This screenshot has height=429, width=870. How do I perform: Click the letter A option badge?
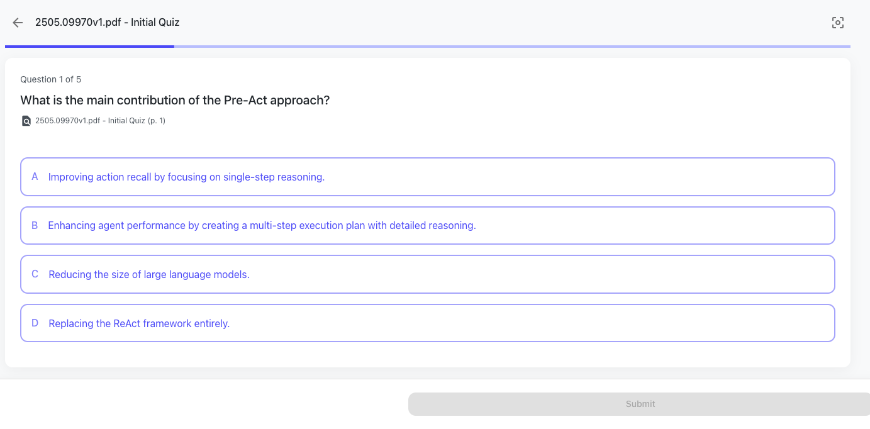(35, 177)
